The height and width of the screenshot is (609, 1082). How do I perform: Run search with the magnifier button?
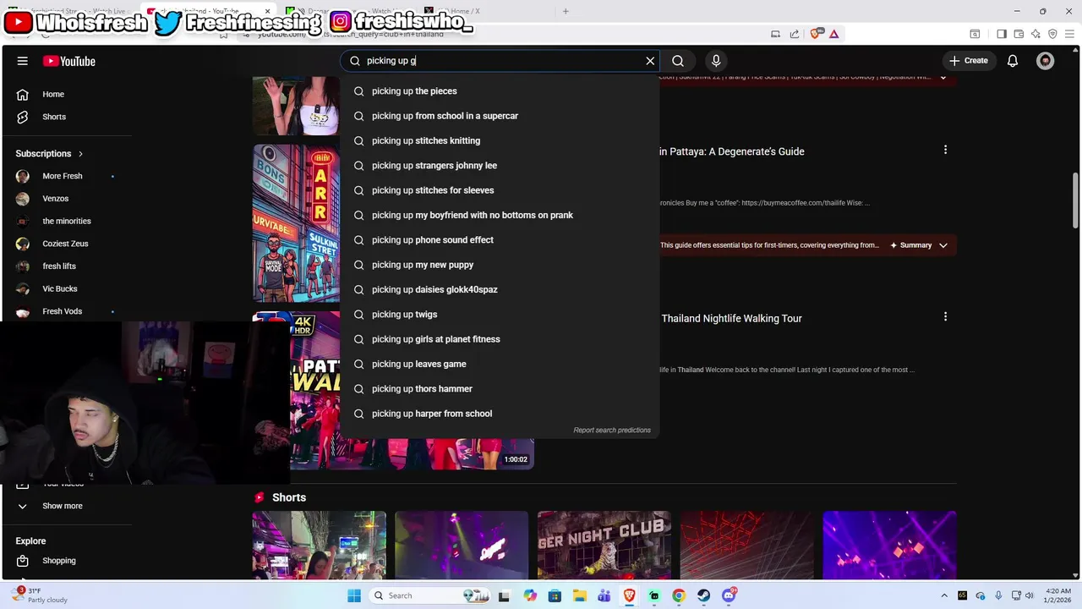click(x=678, y=61)
